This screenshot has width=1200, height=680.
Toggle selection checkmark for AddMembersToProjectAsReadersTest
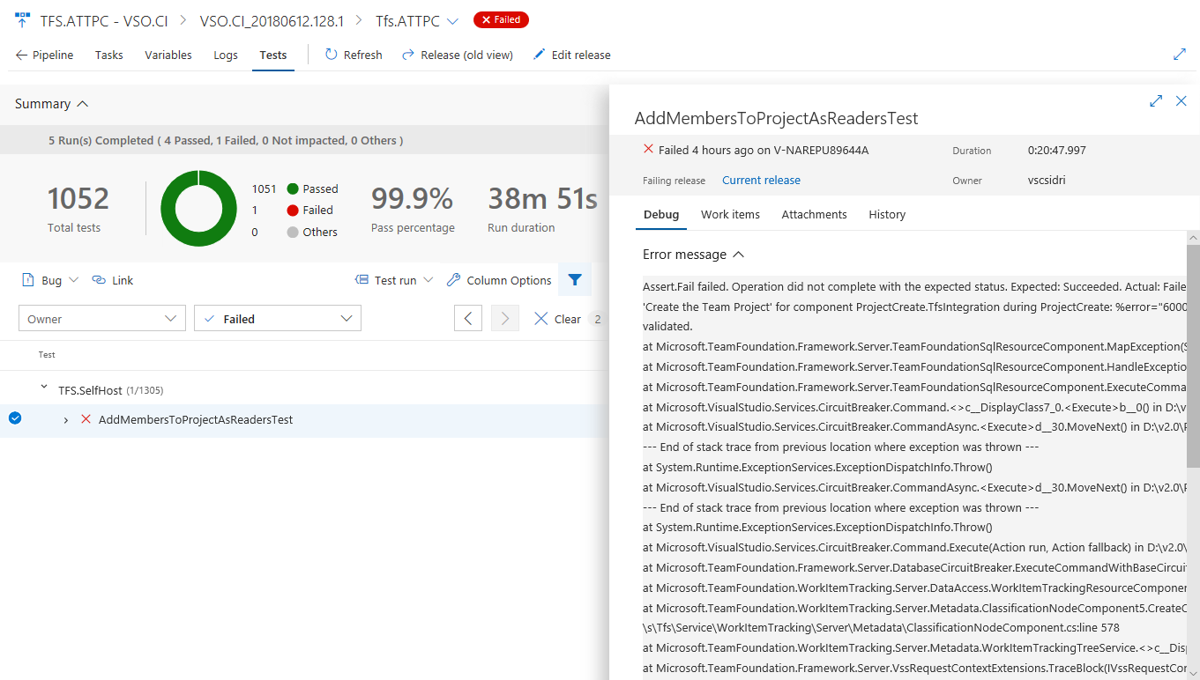(15, 418)
